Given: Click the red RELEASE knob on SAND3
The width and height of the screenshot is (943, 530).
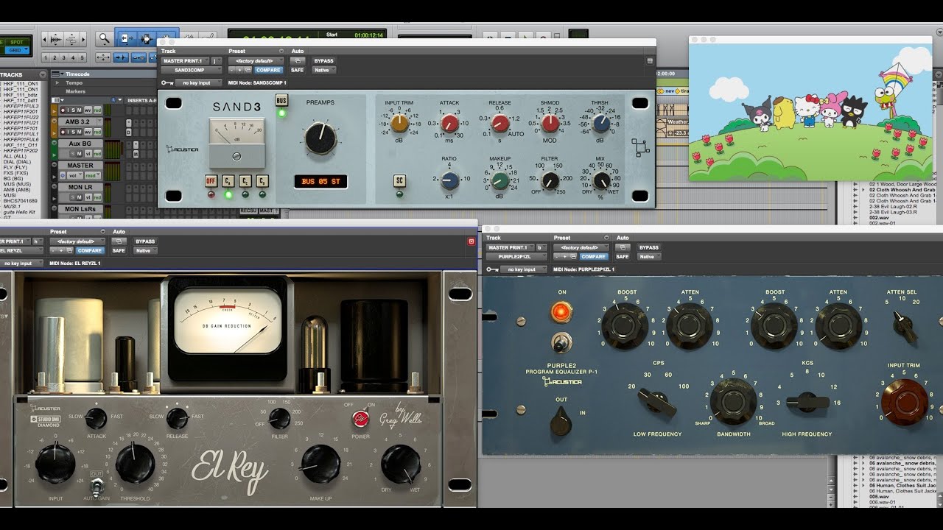Looking at the screenshot, I should 500,123.
